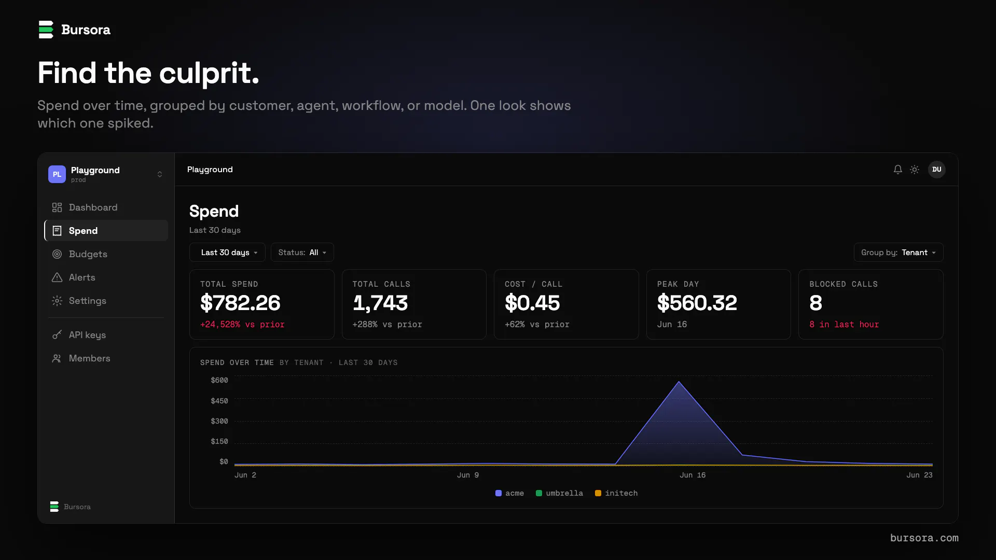
Task: Click the Bursora logo at top
Action: (74, 30)
